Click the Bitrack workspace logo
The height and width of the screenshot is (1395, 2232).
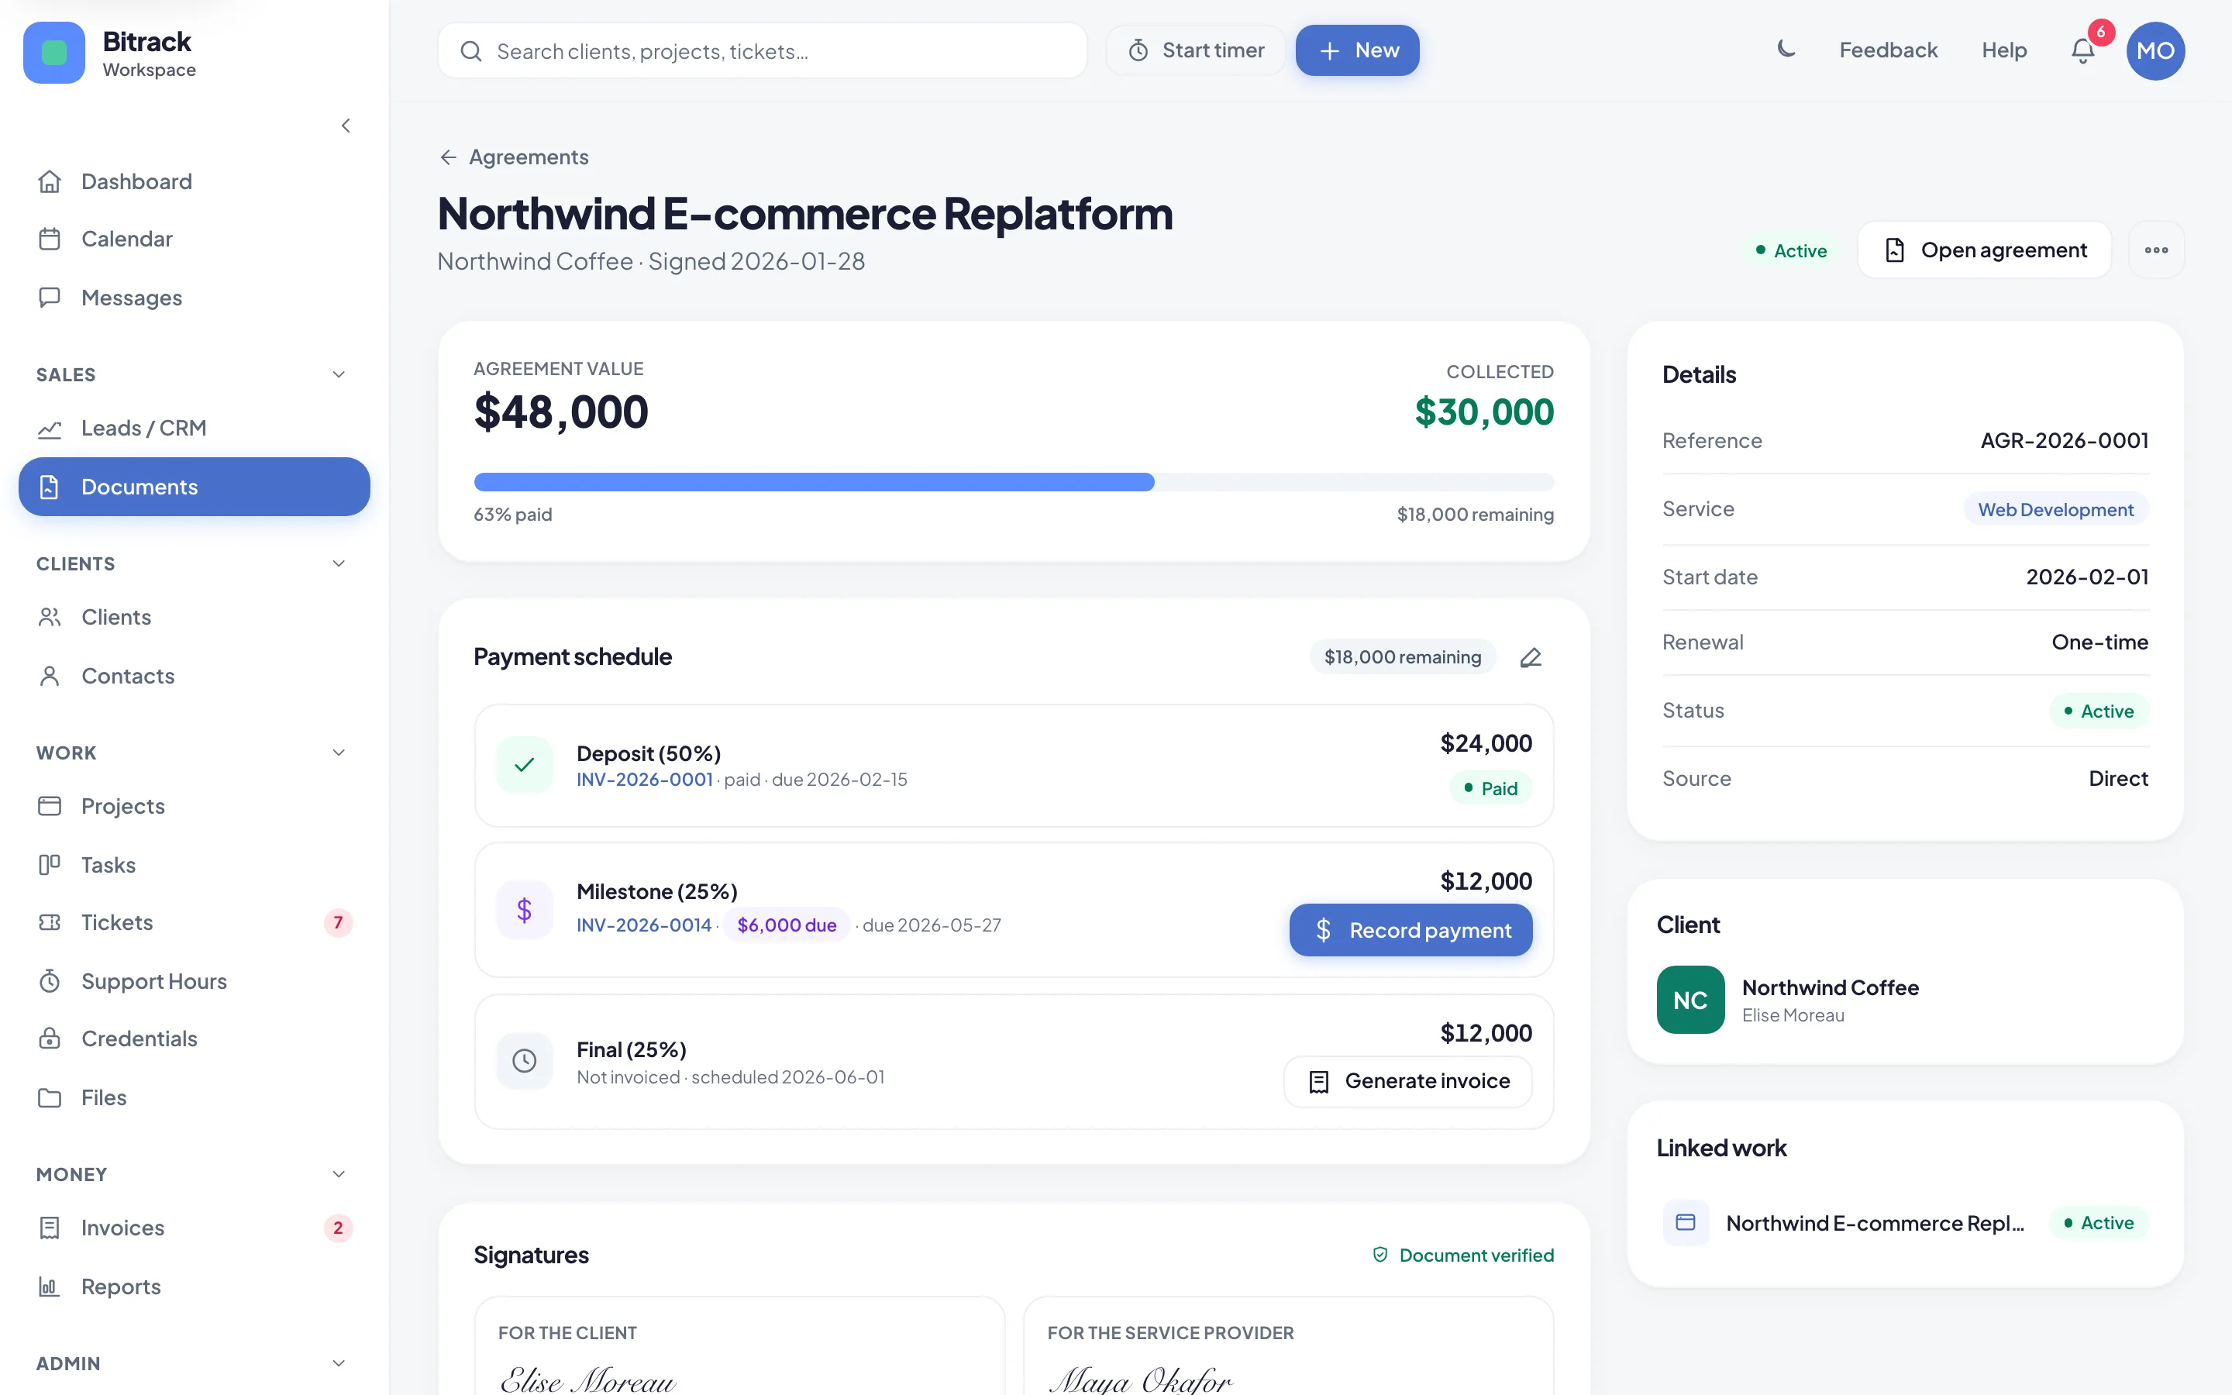[x=53, y=53]
